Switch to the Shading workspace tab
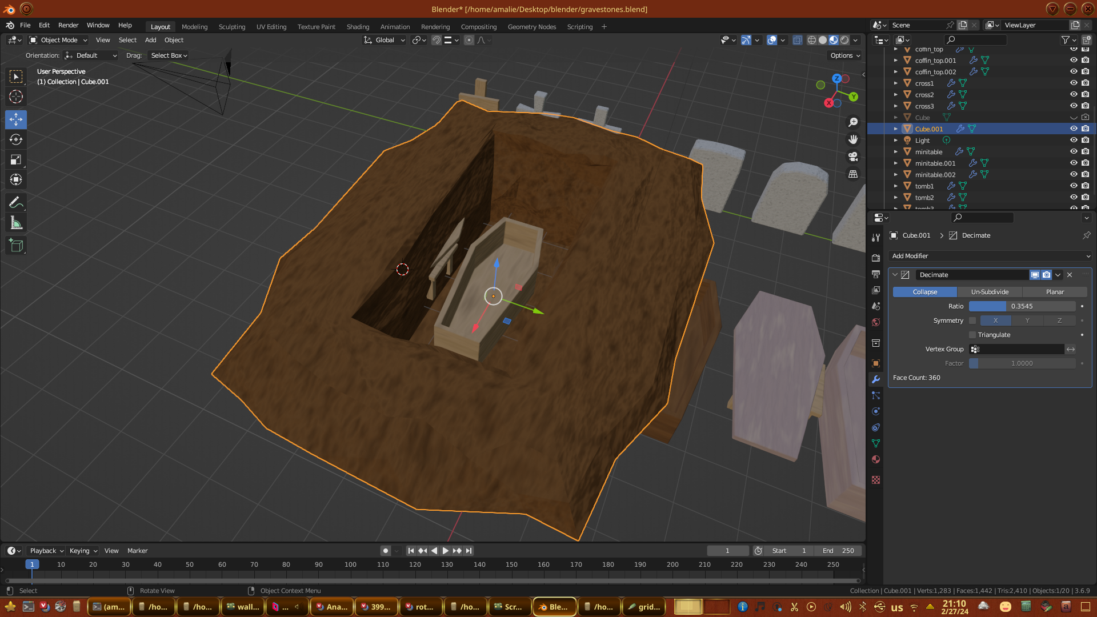 358,27
